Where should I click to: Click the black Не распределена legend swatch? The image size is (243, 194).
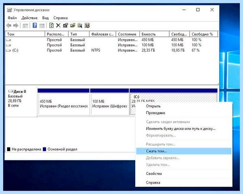(x=9, y=149)
